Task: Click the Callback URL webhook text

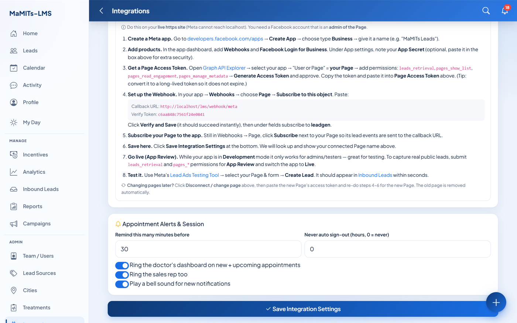Action: click(199, 106)
